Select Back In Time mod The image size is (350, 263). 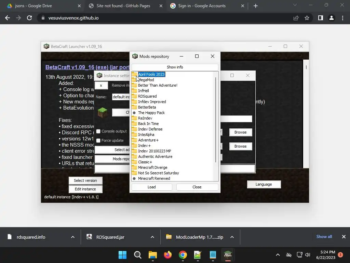(148, 124)
